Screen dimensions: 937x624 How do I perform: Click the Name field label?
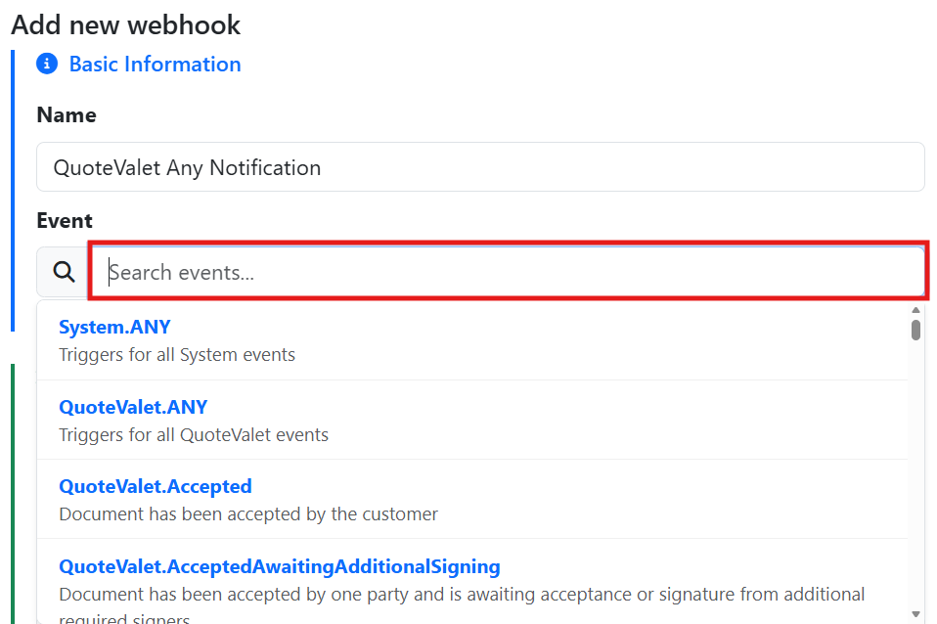point(67,115)
